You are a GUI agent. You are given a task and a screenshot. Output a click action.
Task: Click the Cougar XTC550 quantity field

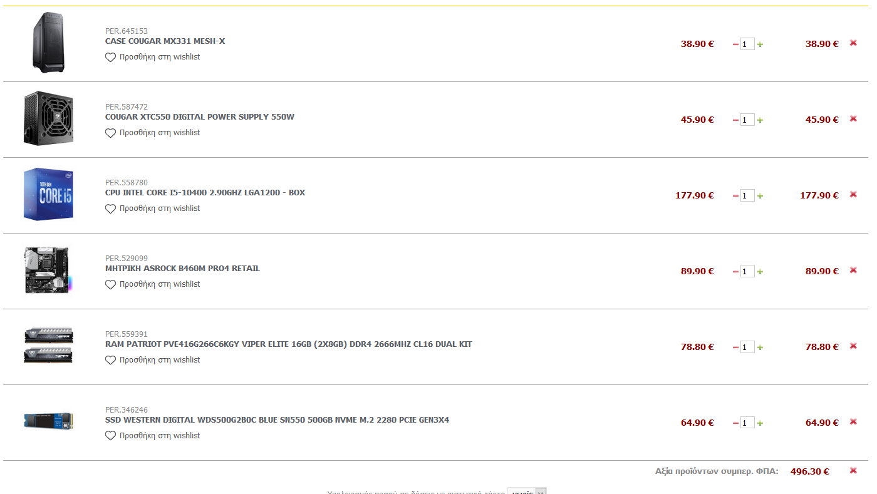click(x=747, y=120)
